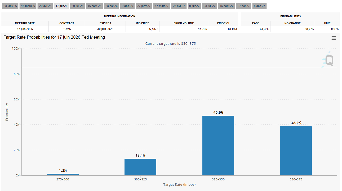The width and height of the screenshot is (342, 191).
Task: Open the 8 déc.27 meeting tab
Action: [259, 6]
